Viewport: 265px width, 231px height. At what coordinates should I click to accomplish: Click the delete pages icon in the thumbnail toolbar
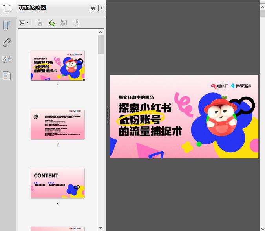38,23
